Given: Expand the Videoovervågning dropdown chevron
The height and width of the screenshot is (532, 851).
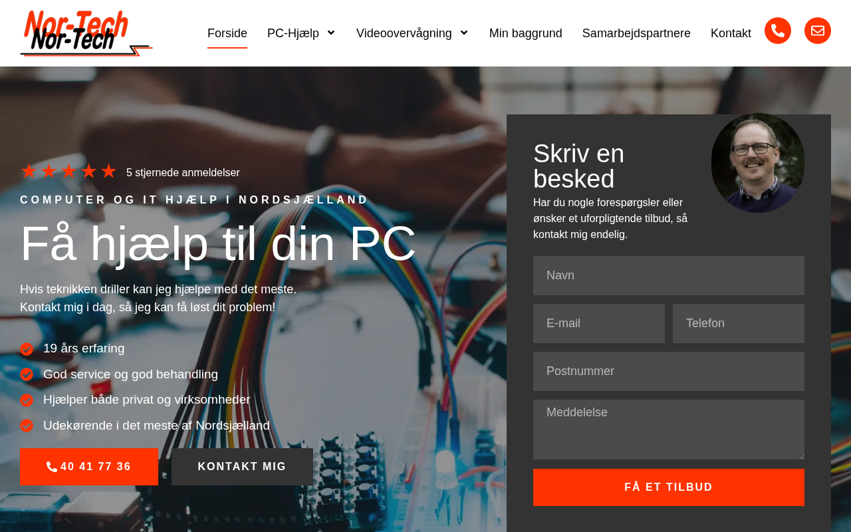Looking at the screenshot, I should [x=464, y=33].
